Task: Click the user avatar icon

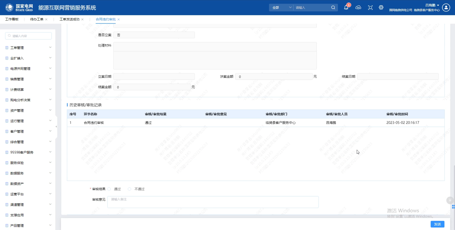Action: (446, 8)
